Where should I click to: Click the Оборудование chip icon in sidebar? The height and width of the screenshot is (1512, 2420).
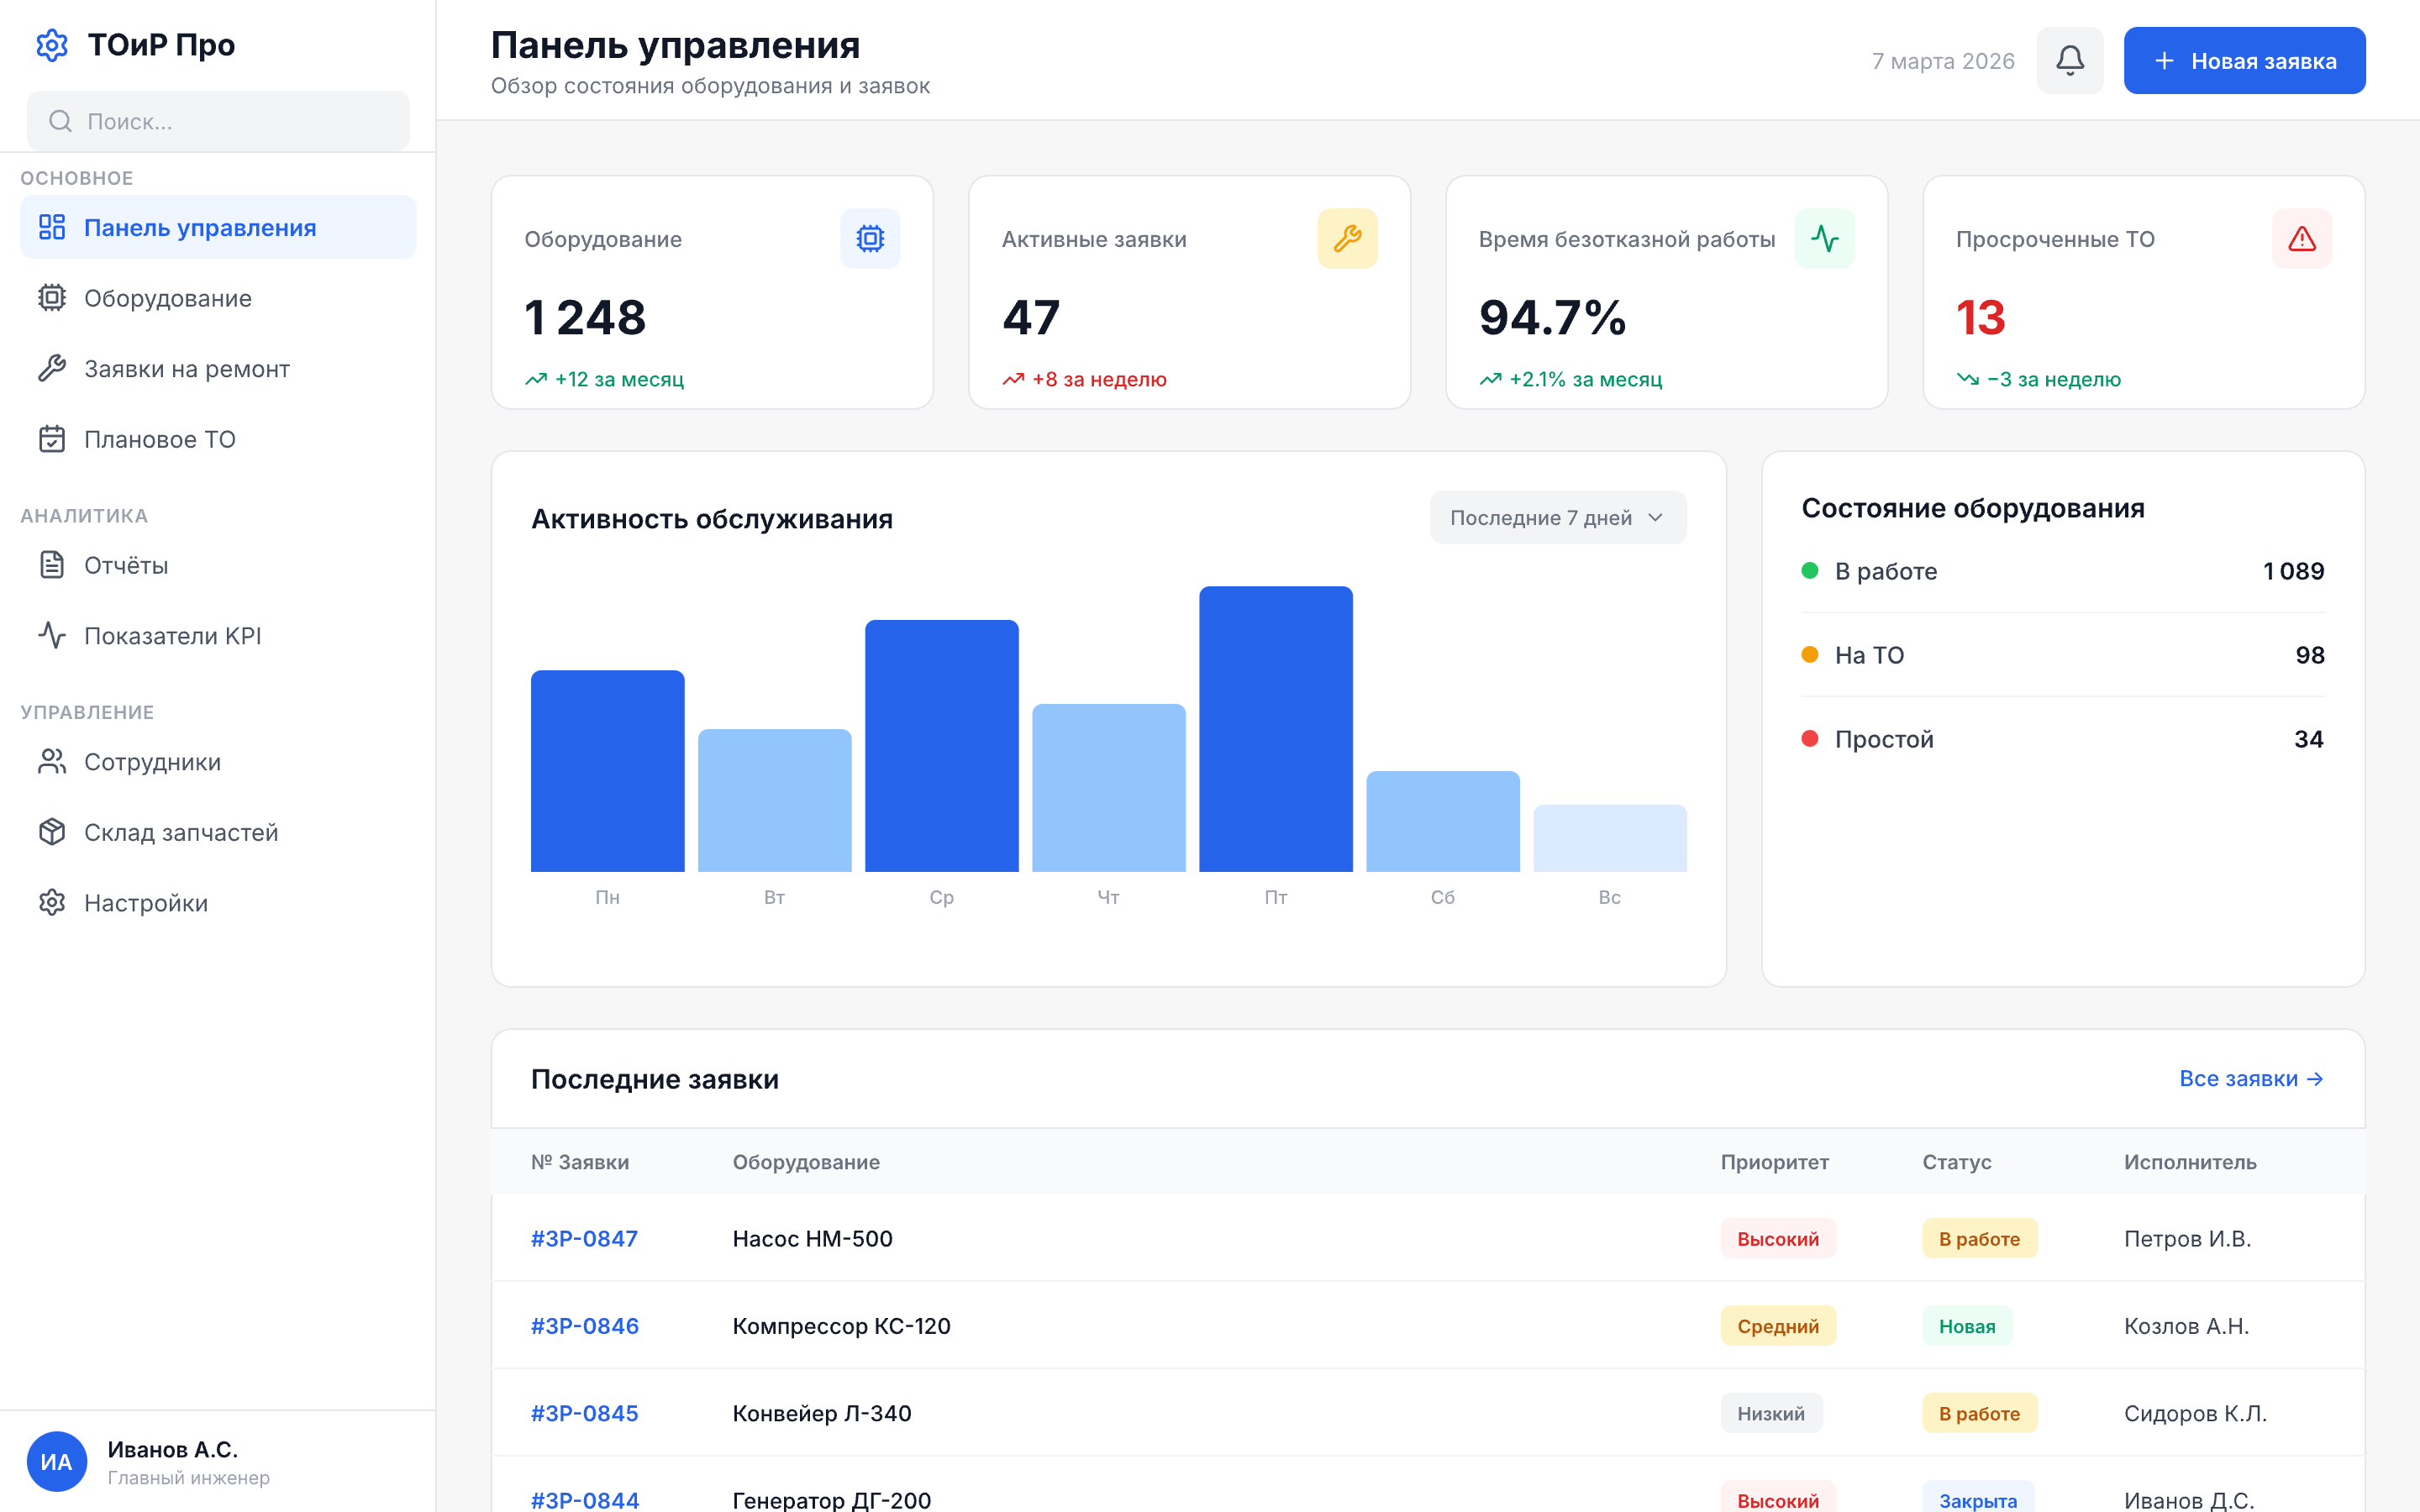(x=52, y=298)
